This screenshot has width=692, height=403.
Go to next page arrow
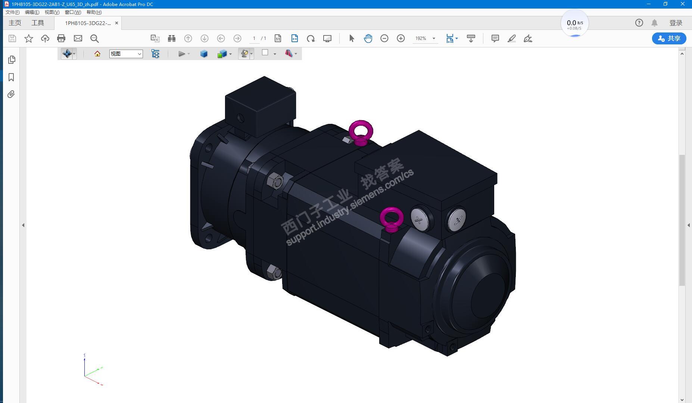coord(205,38)
